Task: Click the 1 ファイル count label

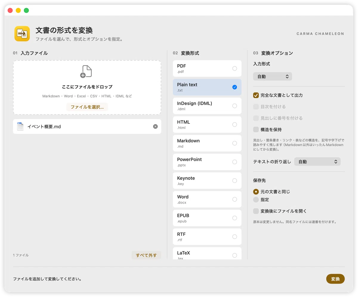Action: (21, 255)
